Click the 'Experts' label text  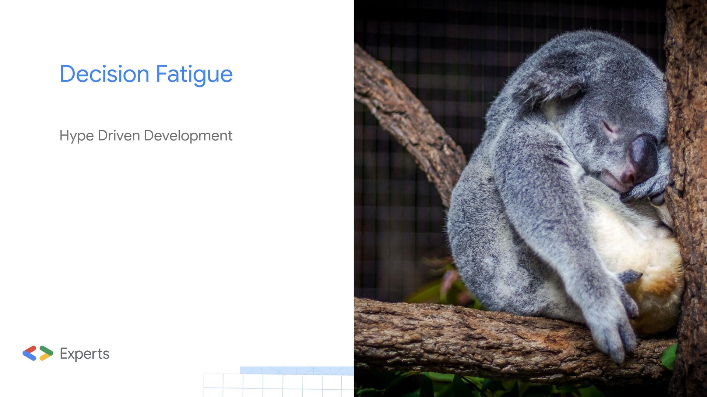84,354
